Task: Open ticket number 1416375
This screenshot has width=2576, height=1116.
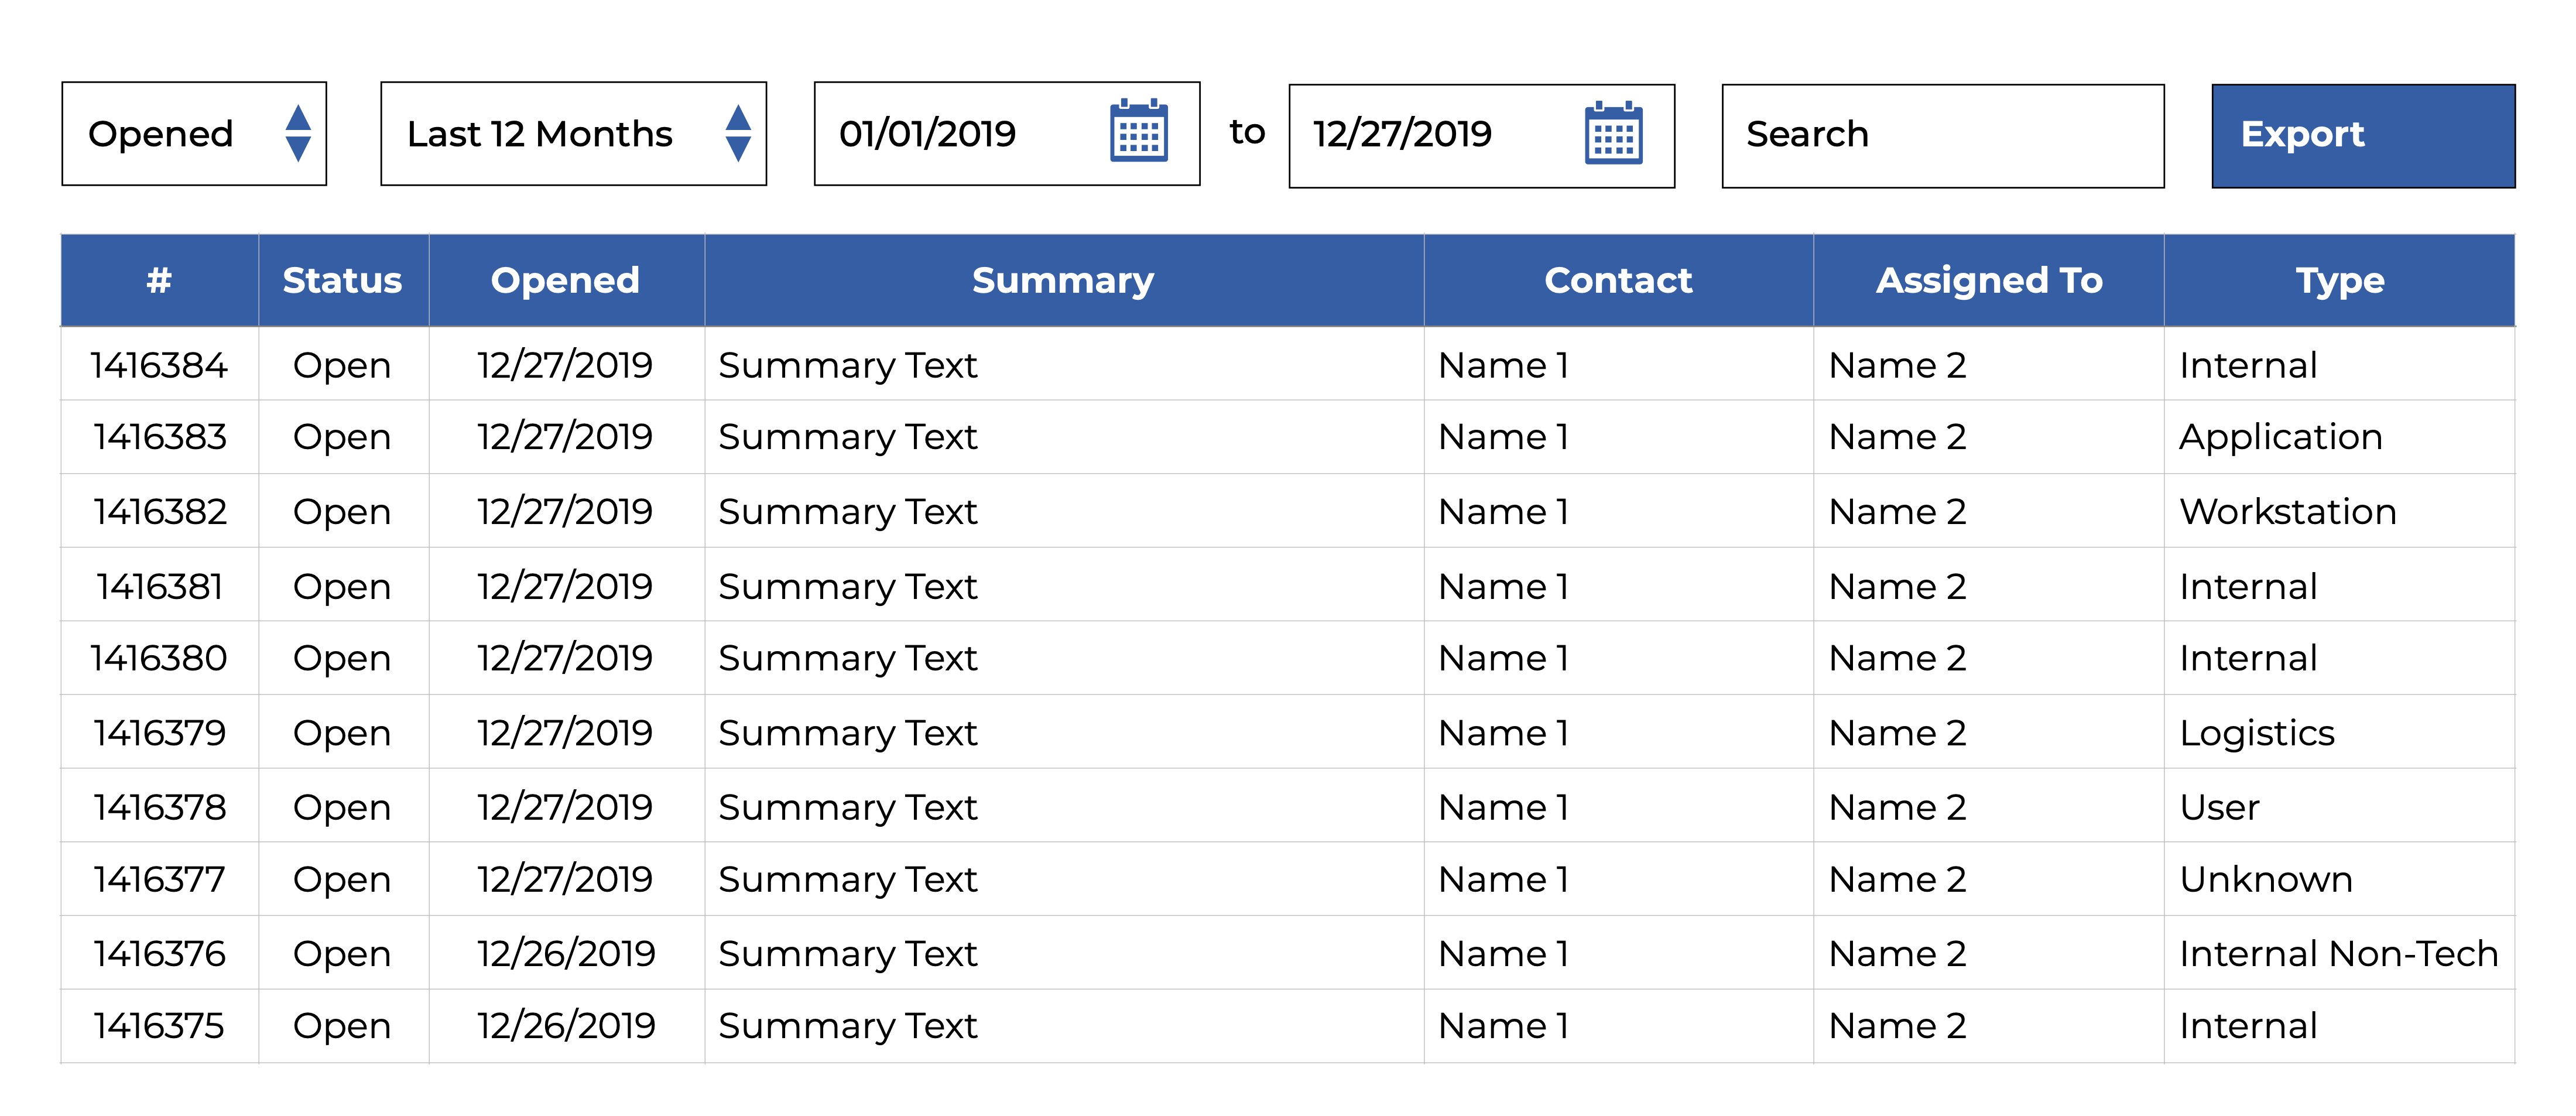Action: [x=159, y=1026]
